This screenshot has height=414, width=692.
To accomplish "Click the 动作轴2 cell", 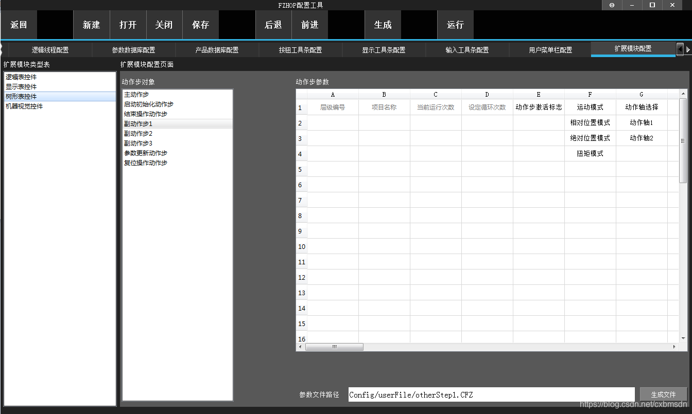I will 642,138.
